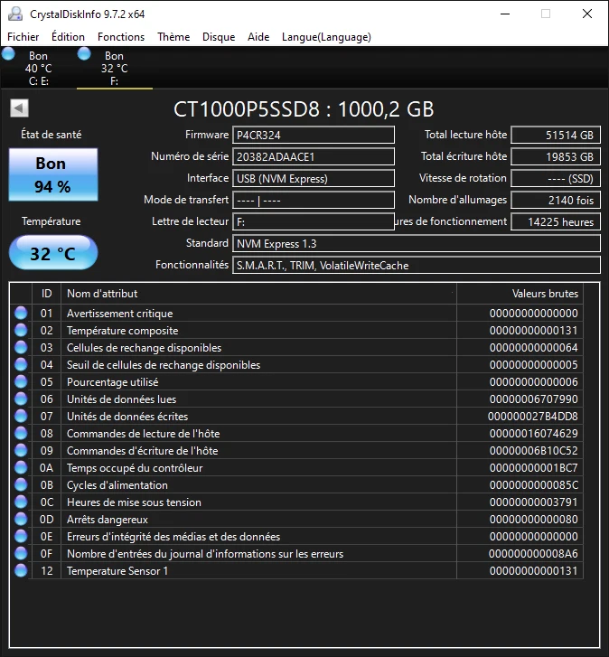The height and width of the screenshot is (657, 609).
Task: Click the ID column header
Action: pyautogui.click(x=46, y=294)
